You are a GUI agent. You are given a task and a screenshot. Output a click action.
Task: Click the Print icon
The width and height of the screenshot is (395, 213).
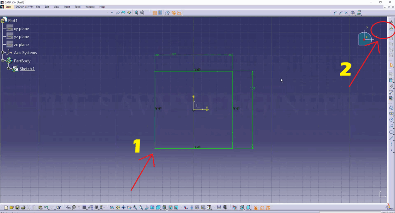[x=23, y=208]
